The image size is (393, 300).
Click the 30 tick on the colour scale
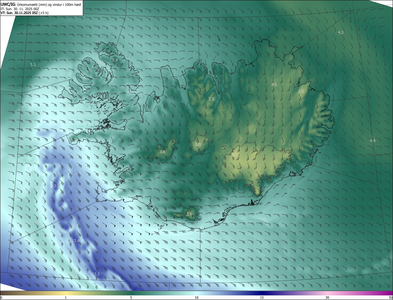coord(327,298)
